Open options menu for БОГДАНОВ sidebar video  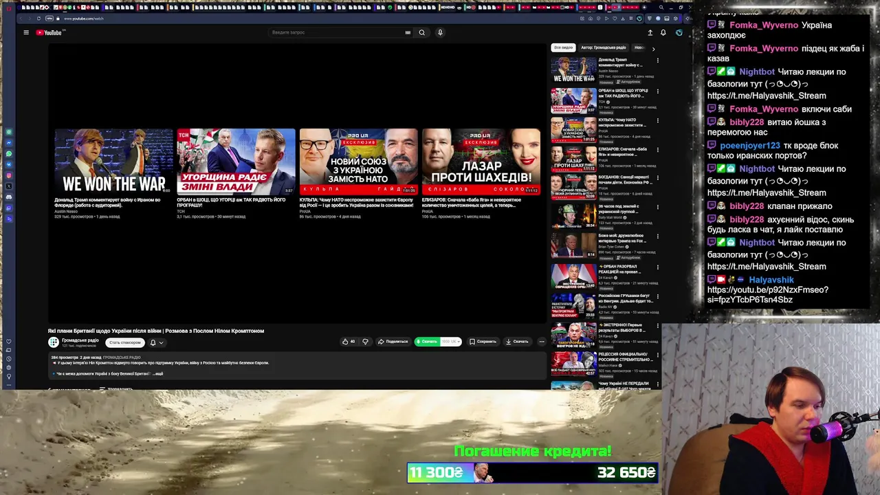(x=657, y=179)
